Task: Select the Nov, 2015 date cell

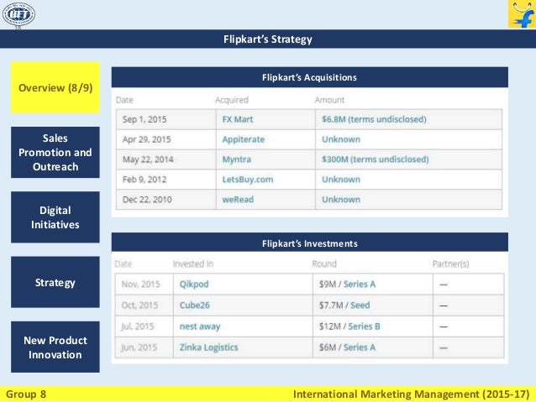Action: (x=145, y=285)
